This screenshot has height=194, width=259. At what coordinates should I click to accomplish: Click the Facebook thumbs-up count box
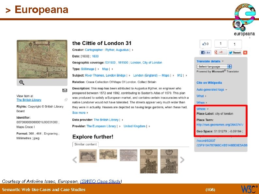(206, 44)
